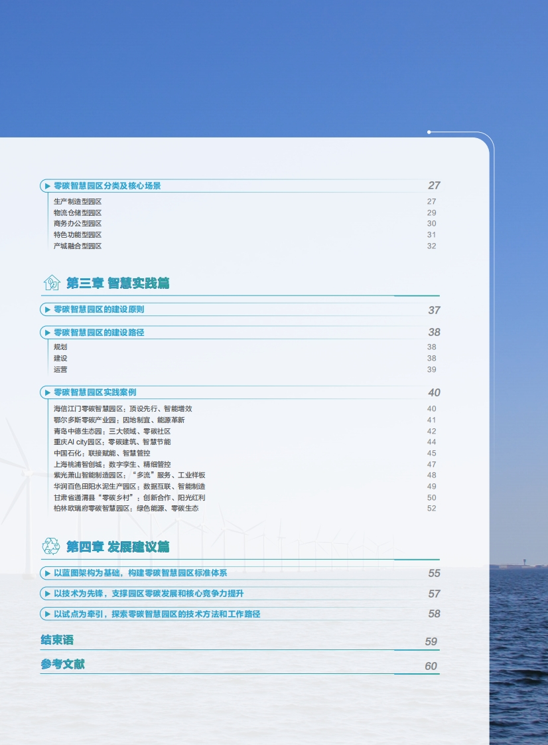This screenshot has width=548, height=745.
Task: Click the triangle arrow before 零碳智慧园区的建设原则
Action: tap(48, 309)
